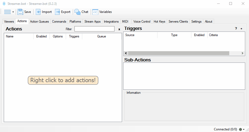Clear the filter with the x button

[119, 29]
